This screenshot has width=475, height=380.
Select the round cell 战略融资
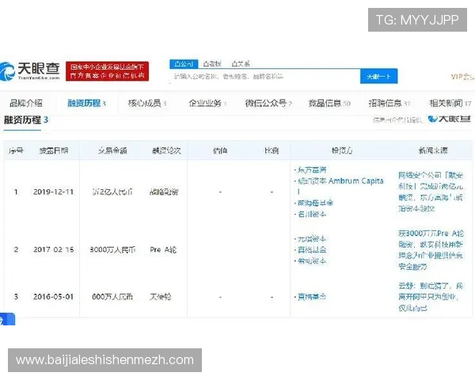coord(164,192)
